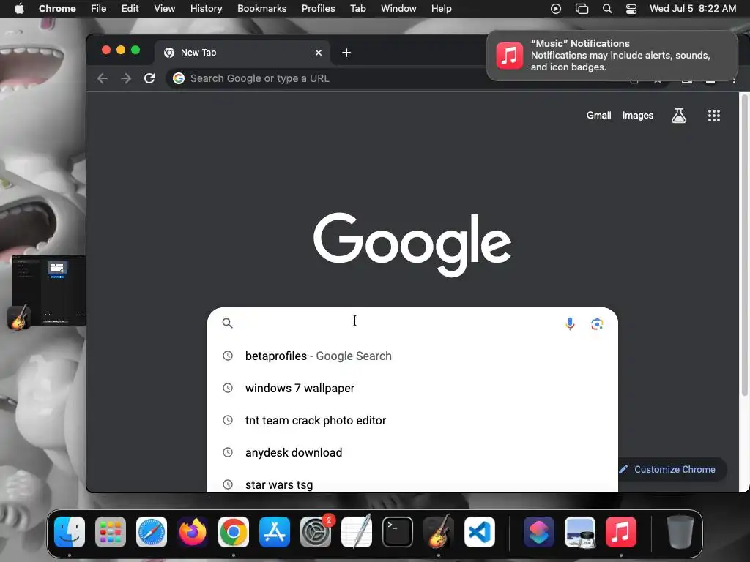Select the anydesk download suggestion
The image size is (750, 562).
coord(412,452)
